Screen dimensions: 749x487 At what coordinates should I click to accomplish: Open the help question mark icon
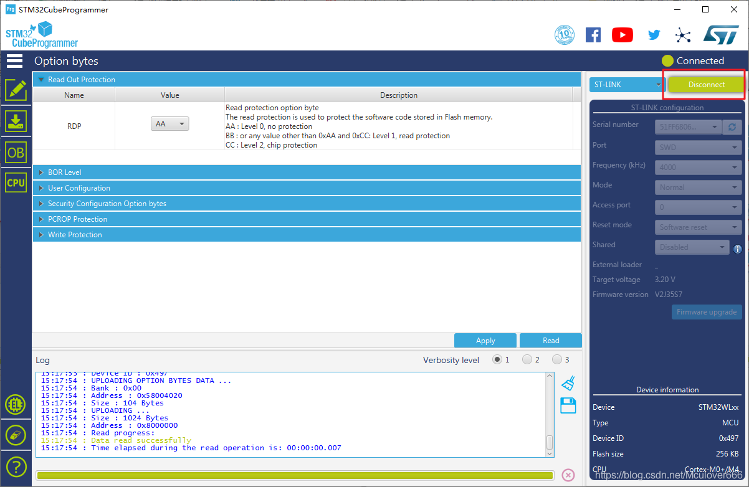[16, 466]
